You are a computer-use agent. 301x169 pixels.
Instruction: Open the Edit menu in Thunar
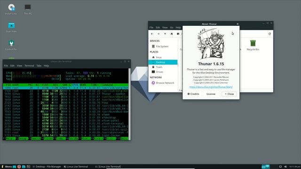click(158, 28)
